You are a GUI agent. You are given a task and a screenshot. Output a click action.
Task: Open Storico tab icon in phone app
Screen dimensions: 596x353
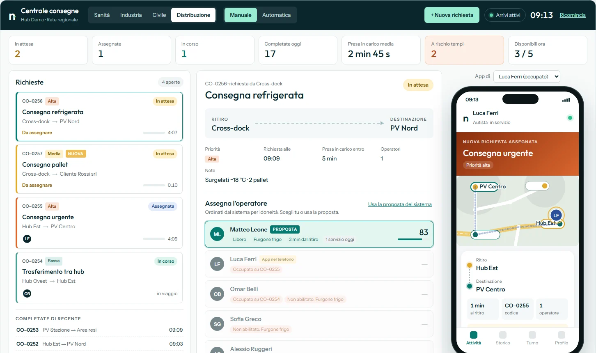(503, 335)
